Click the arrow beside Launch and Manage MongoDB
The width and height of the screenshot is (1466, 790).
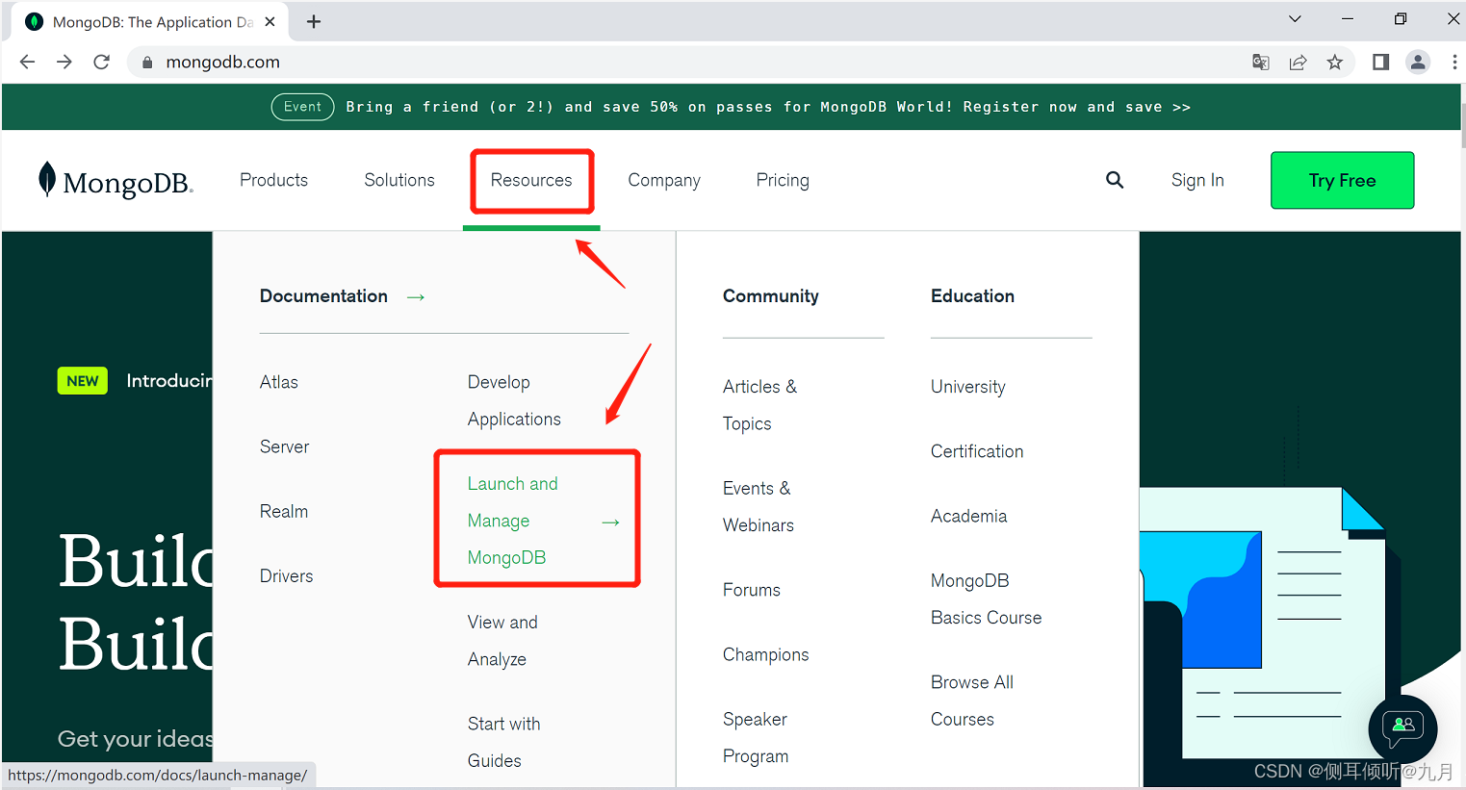point(610,522)
